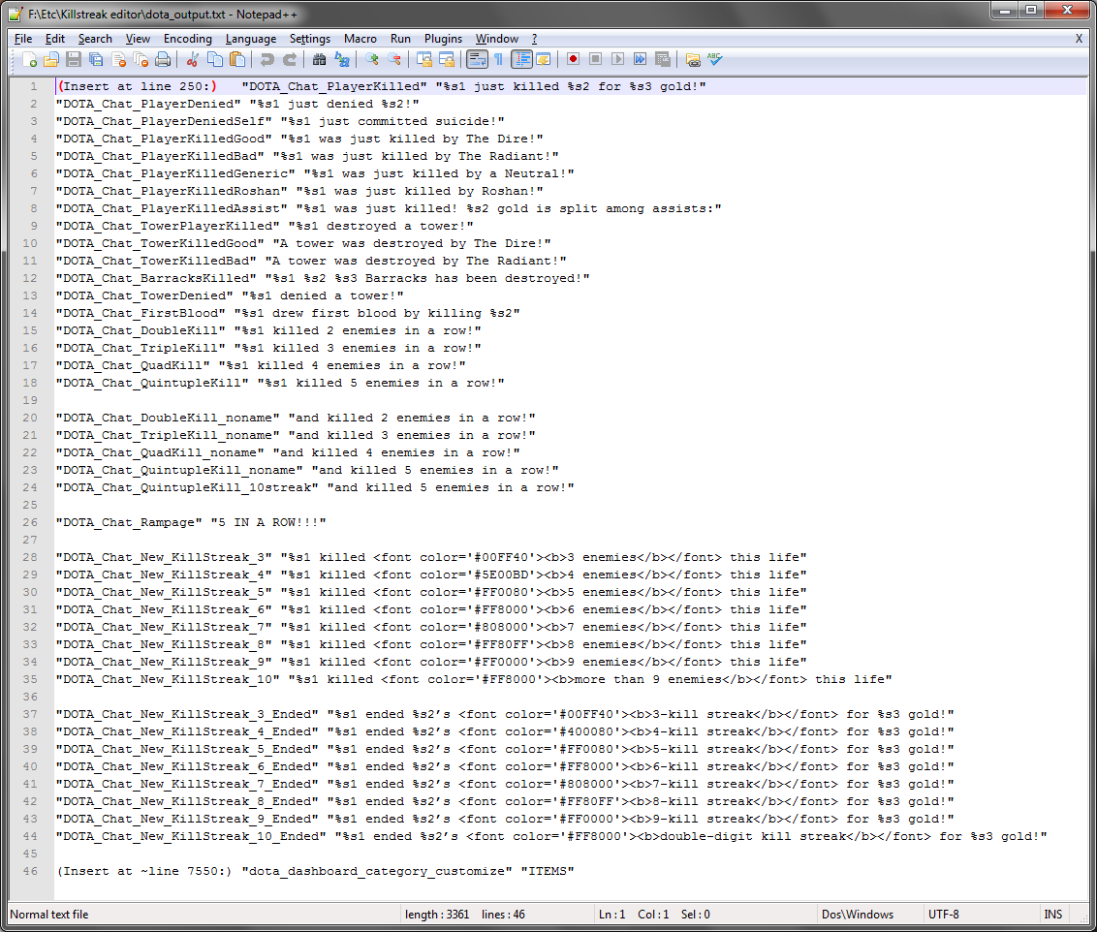Screen dimensions: 1097x932
Task: Save the file with the floppy disk icon
Action: 74,59
